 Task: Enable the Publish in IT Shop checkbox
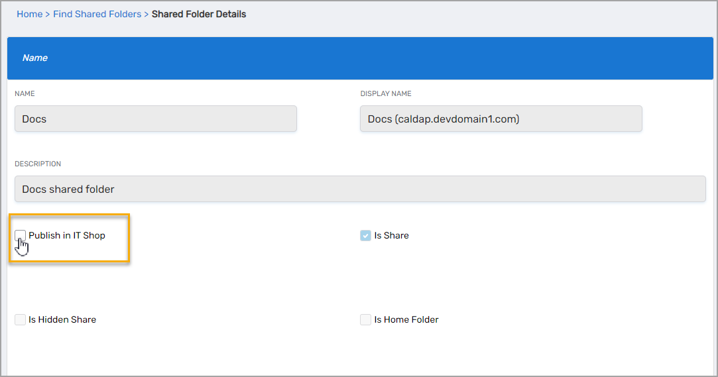[21, 235]
